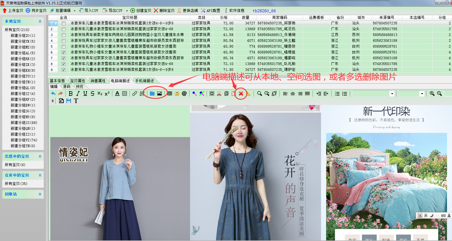Click the 上传宝贝 upload button
The image size is (452, 241).
13,10
